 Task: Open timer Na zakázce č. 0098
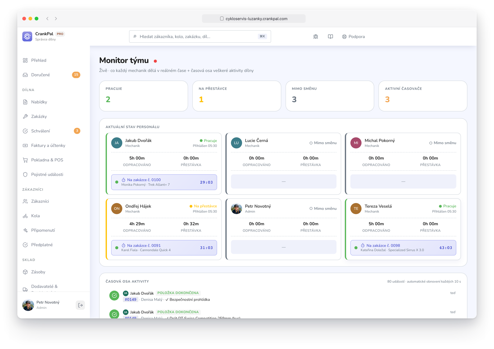pos(403,248)
